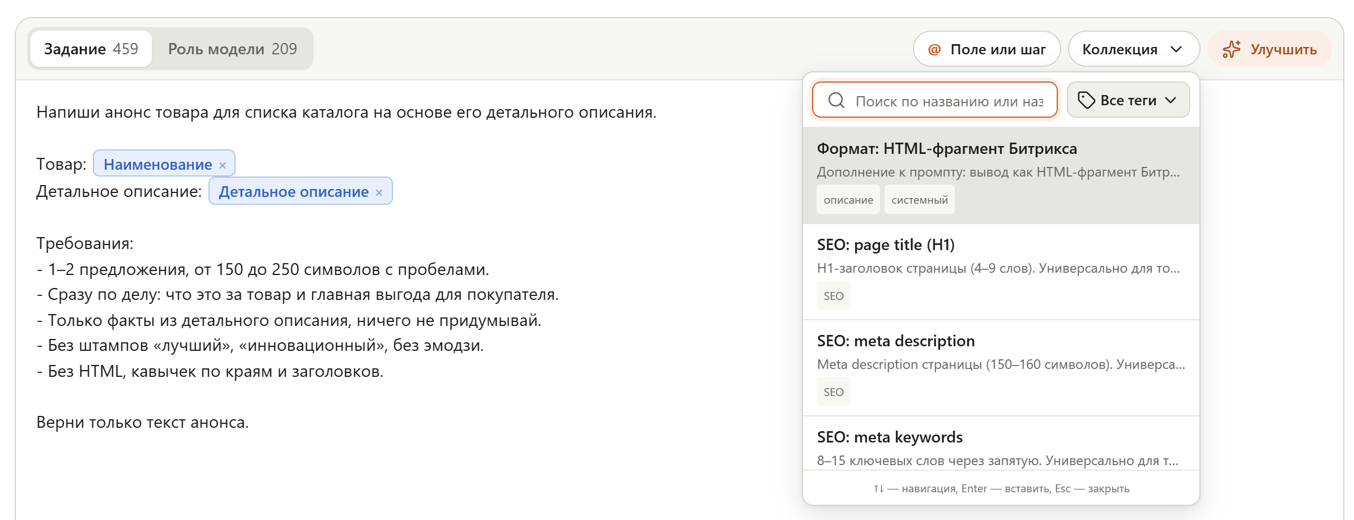Open the Коллекция dropdown
The width and height of the screenshot is (1354, 520).
(x=1133, y=49)
